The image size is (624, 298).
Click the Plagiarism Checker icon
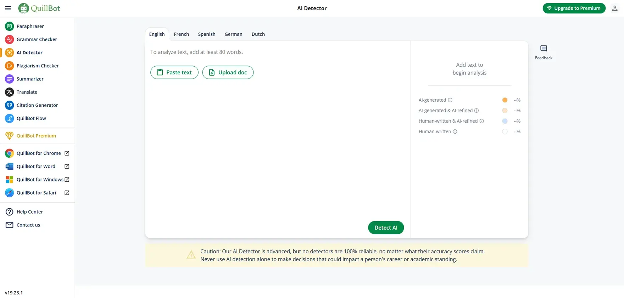click(10, 66)
